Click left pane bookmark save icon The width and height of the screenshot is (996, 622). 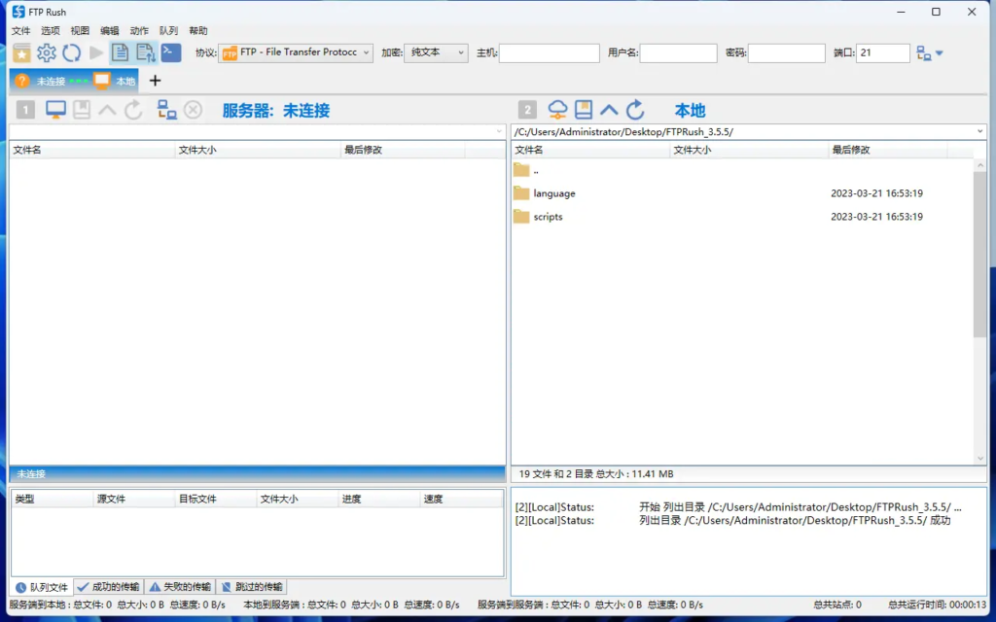pyautogui.click(x=82, y=110)
